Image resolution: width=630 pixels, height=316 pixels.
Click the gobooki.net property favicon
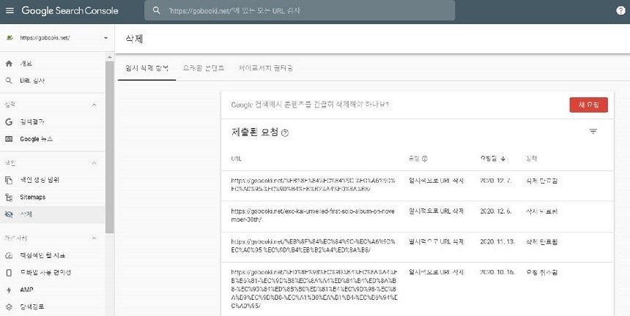pos(10,38)
